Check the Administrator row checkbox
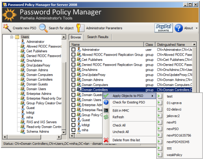Viewport: 203px width, 159px height. [73, 49]
